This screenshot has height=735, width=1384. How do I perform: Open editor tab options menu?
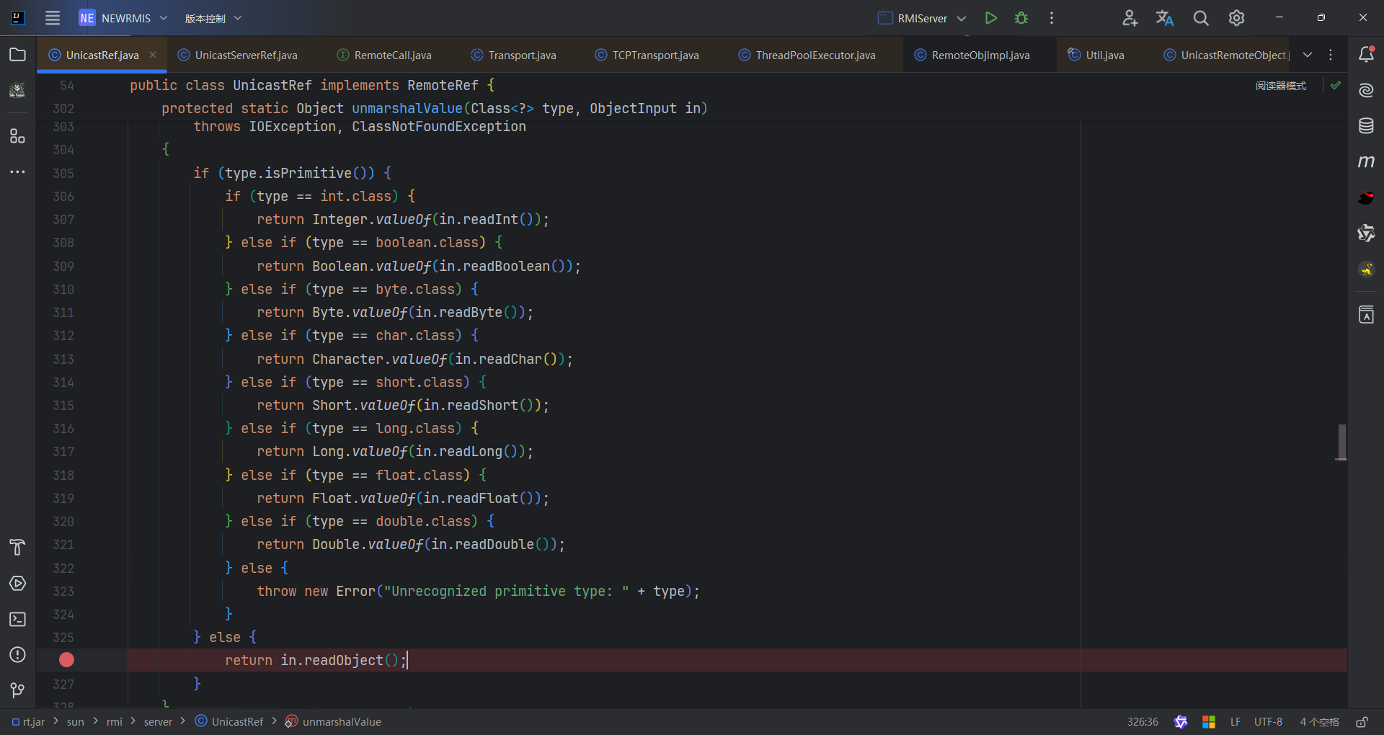pyautogui.click(x=1331, y=55)
